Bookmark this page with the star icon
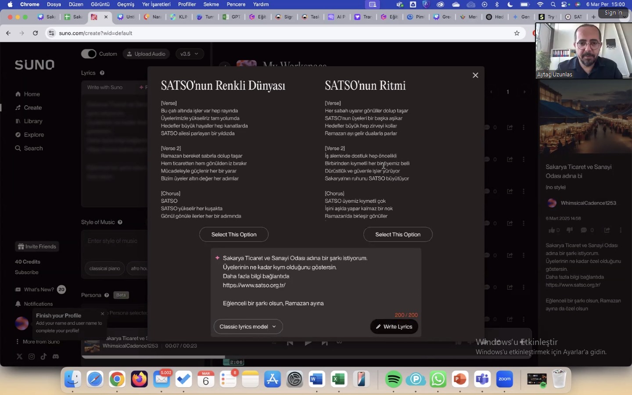 (x=517, y=33)
